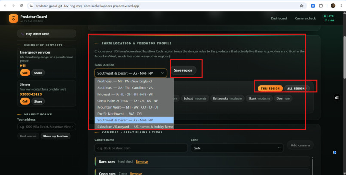346x175 pixels.
Task: Select Midwest — IA · IL · OH option
Action: point(134,94)
